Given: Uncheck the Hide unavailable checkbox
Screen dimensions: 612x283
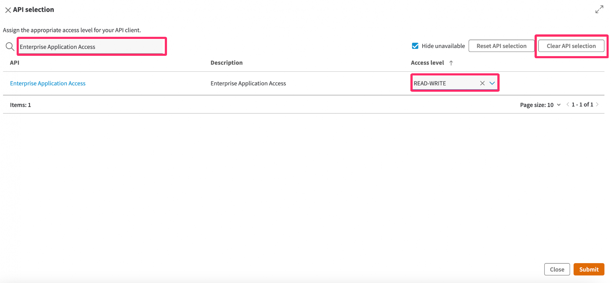Looking at the screenshot, I should tap(415, 46).
